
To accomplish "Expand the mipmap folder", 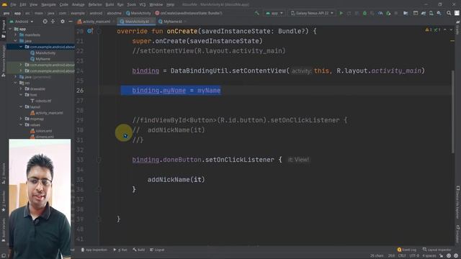I will point(21,119).
